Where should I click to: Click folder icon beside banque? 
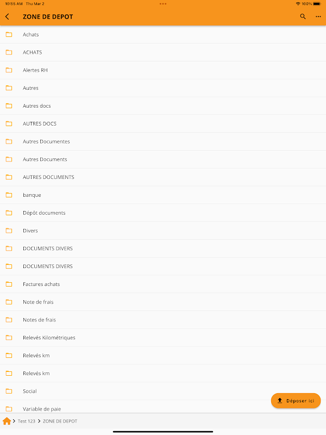point(9,195)
